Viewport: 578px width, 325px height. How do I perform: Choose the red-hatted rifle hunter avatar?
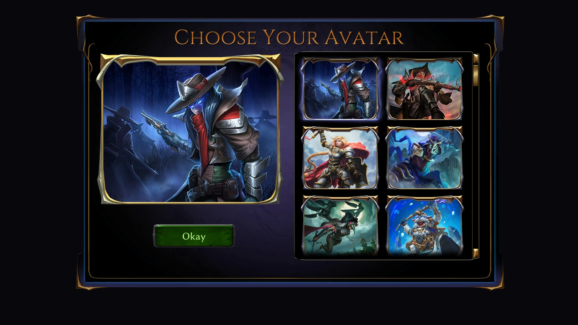coord(425,89)
